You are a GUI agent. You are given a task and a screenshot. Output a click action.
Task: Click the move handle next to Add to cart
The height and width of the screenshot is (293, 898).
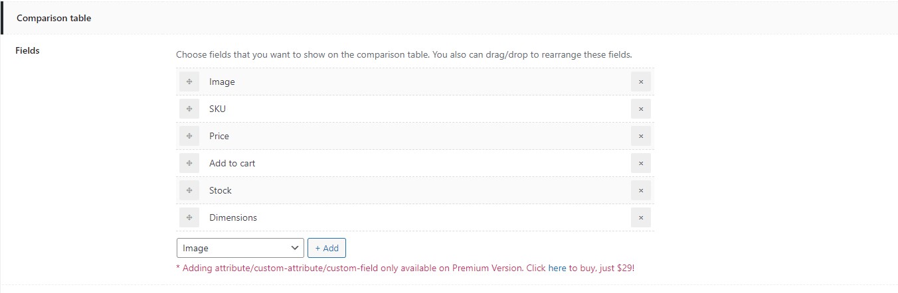pos(189,163)
